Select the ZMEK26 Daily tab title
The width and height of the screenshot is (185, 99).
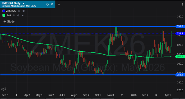11,3
